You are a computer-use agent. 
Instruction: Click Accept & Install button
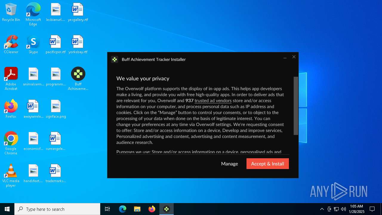pos(268,164)
